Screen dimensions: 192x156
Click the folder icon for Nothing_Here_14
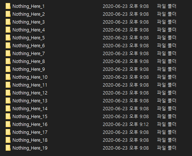coord(8,109)
